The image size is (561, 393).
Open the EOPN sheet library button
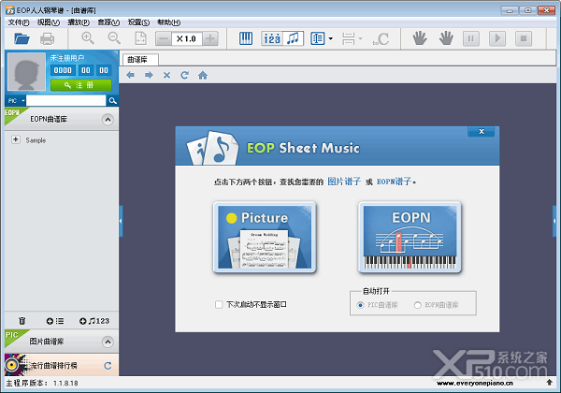tap(410, 237)
